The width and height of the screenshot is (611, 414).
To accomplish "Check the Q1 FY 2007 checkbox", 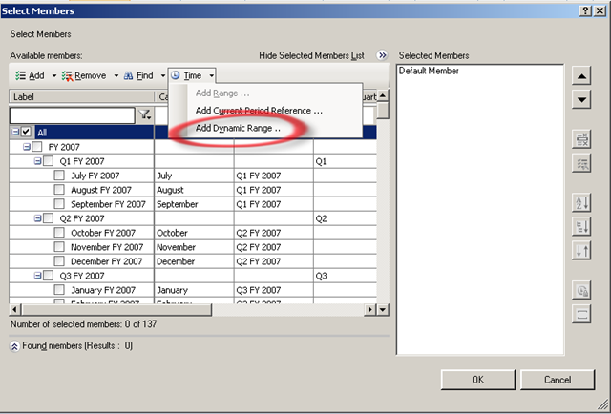I will pyautogui.click(x=49, y=161).
